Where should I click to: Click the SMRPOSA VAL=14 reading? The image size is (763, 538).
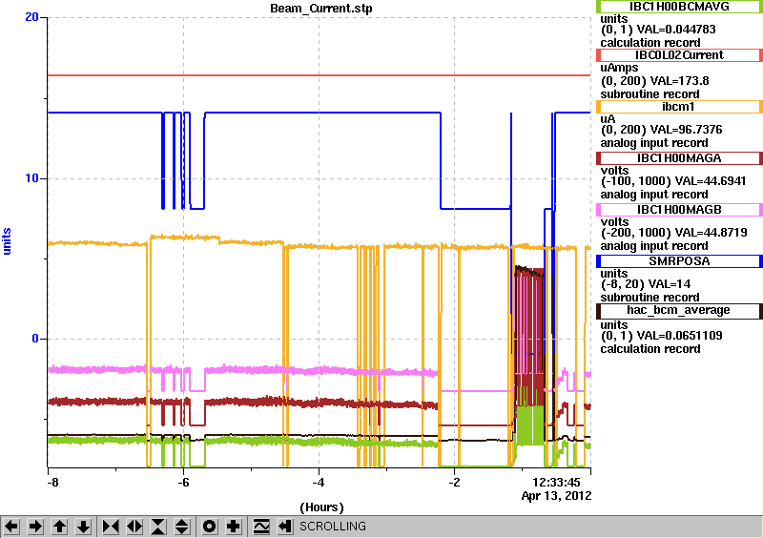[x=663, y=284]
